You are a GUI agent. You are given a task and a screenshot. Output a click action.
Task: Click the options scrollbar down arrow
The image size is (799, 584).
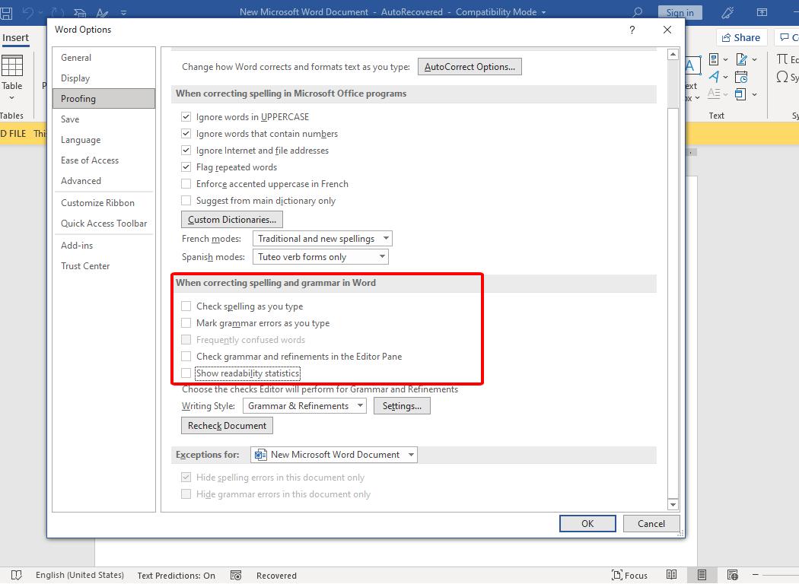673,505
